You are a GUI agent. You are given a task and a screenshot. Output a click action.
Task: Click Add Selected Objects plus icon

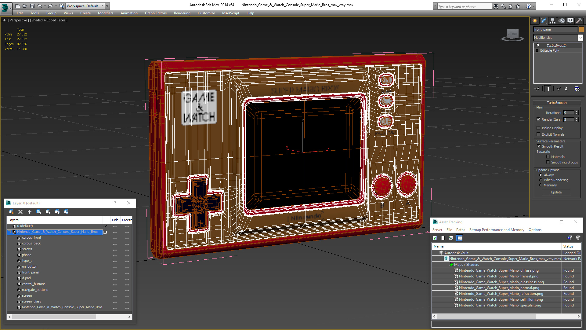coord(30,212)
